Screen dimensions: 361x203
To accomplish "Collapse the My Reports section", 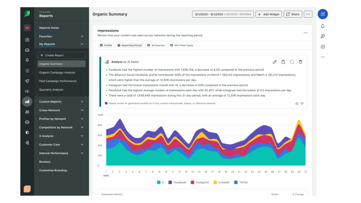I will 82,44.
